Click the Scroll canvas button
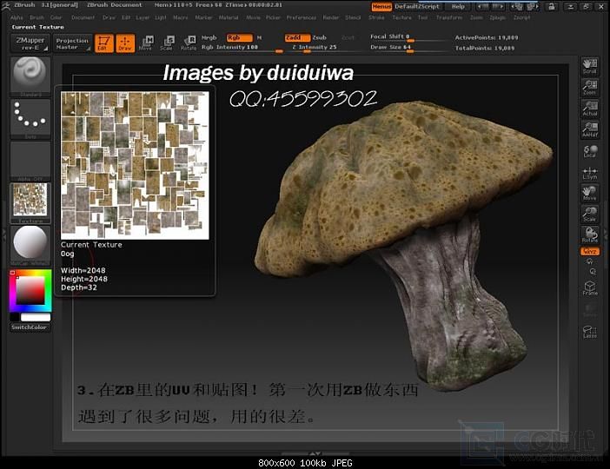The height and width of the screenshot is (469, 610). (590, 66)
